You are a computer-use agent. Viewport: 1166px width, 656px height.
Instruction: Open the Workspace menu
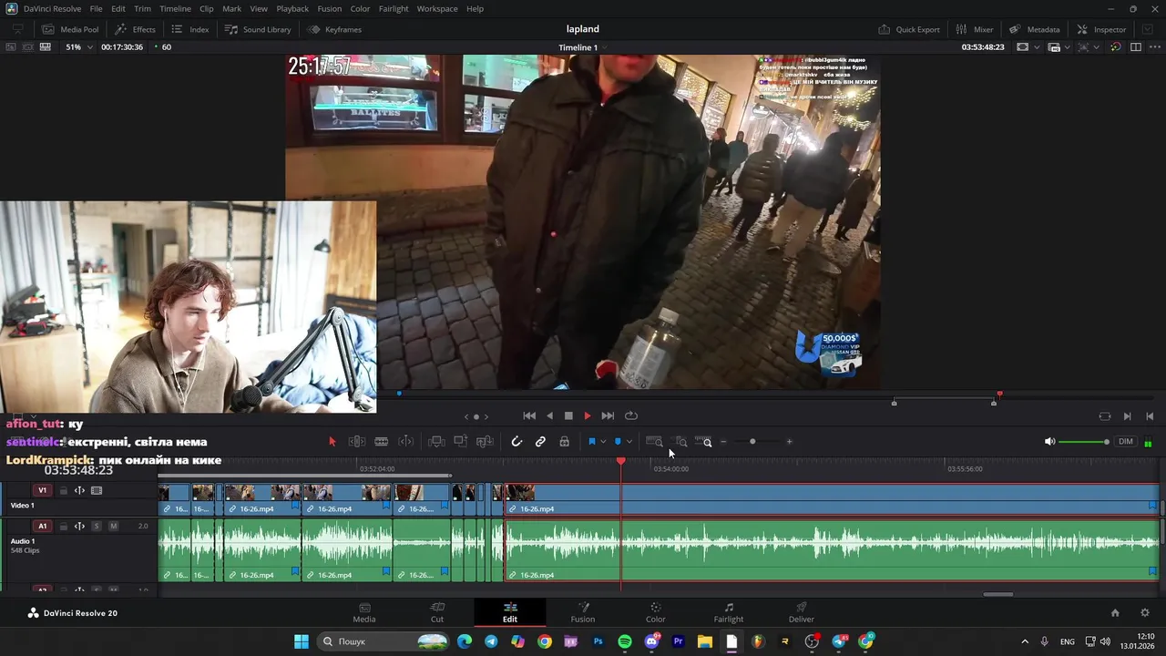coord(437,8)
